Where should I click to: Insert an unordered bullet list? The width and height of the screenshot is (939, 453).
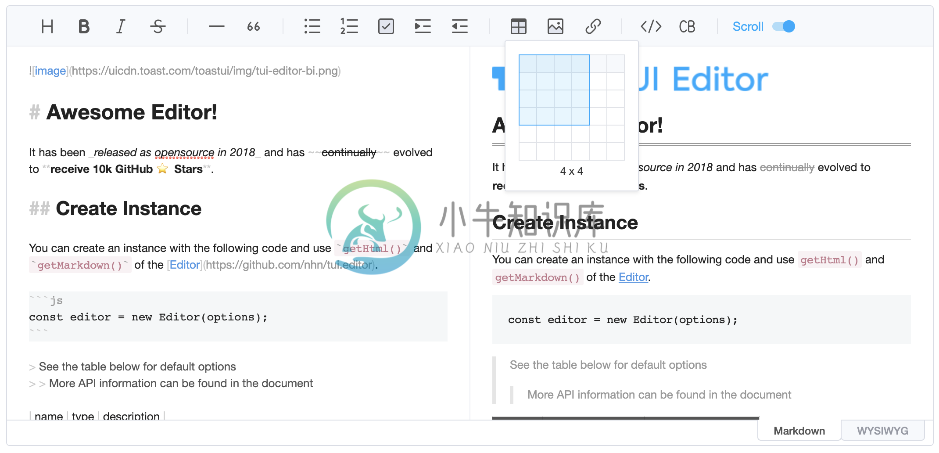(x=312, y=27)
